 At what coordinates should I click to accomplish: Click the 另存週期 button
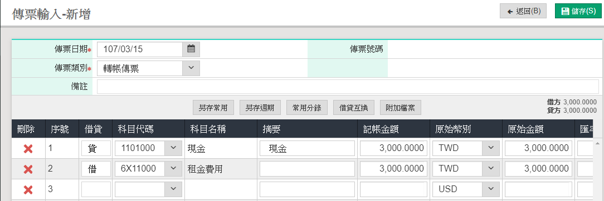(260, 108)
